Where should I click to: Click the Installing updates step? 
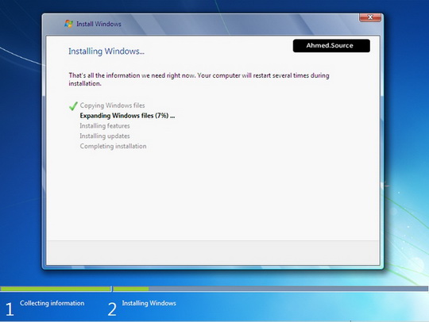click(105, 136)
